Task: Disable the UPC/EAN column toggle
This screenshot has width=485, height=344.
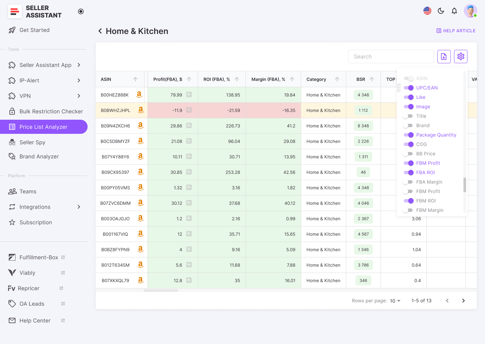Action: click(x=409, y=88)
